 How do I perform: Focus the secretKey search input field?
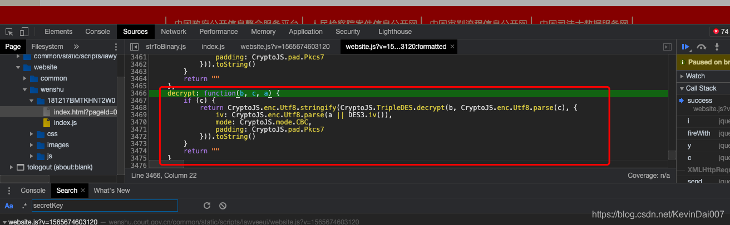(x=105, y=206)
